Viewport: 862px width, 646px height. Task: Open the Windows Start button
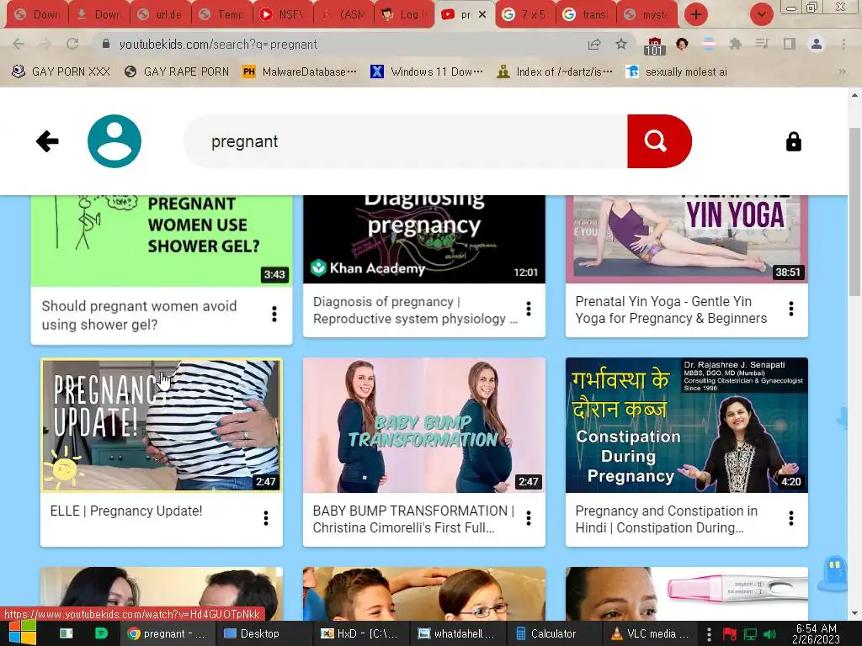[x=22, y=633]
